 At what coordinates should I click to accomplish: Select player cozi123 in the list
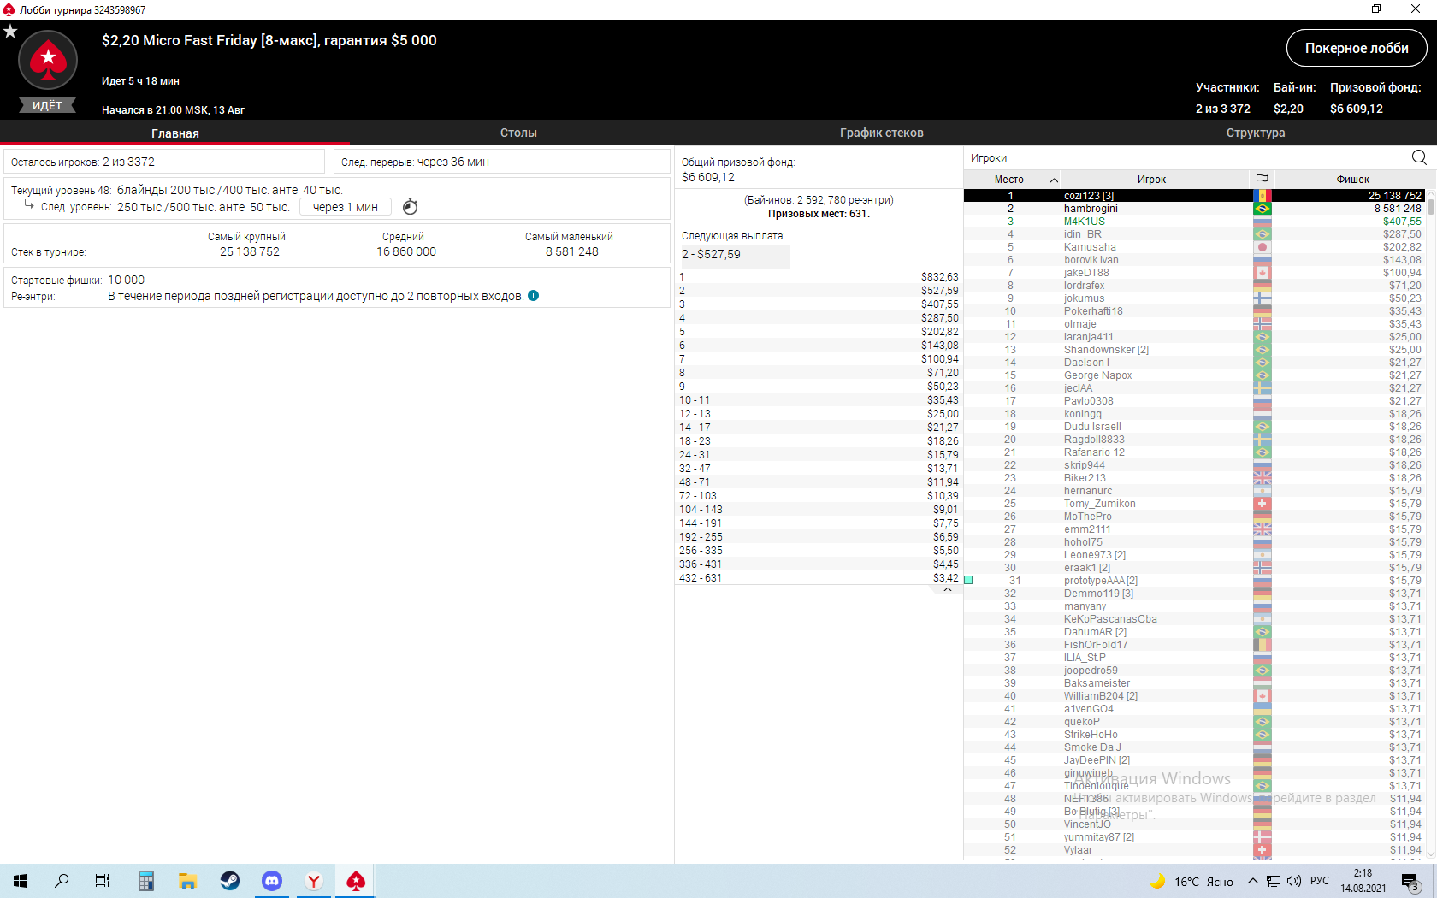pos(1088,196)
